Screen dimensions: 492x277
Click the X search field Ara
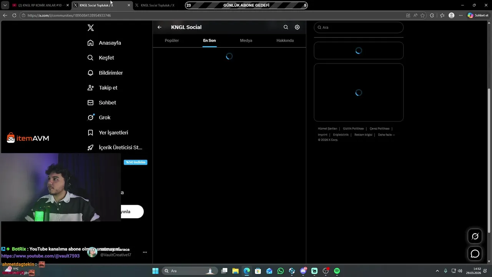[x=359, y=27]
